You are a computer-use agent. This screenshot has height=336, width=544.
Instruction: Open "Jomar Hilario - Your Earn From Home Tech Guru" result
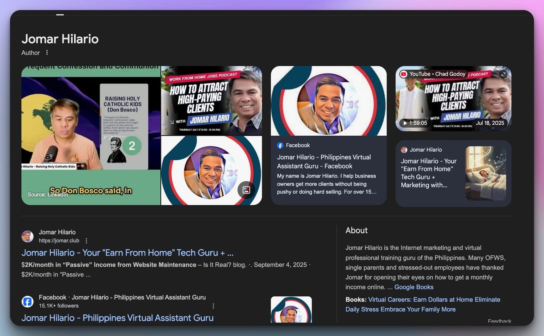(x=127, y=253)
